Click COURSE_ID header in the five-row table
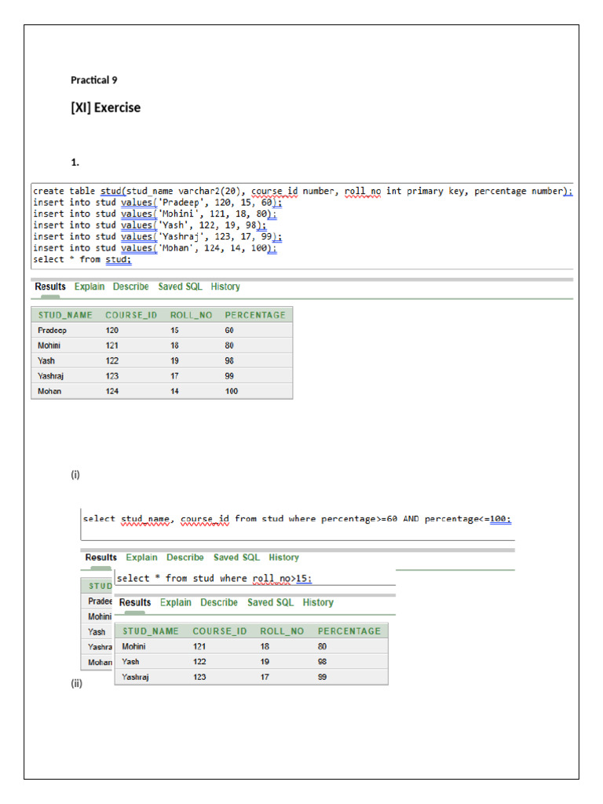This screenshot has height=804, width=603. click(x=131, y=315)
